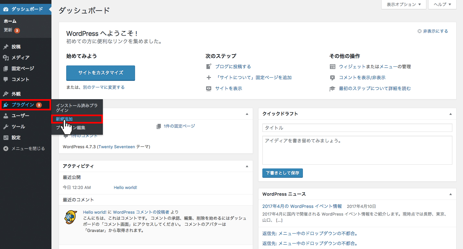Collapse the アクティビティ panel
This screenshot has height=249, width=463.
pyautogui.click(x=247, y=166)
